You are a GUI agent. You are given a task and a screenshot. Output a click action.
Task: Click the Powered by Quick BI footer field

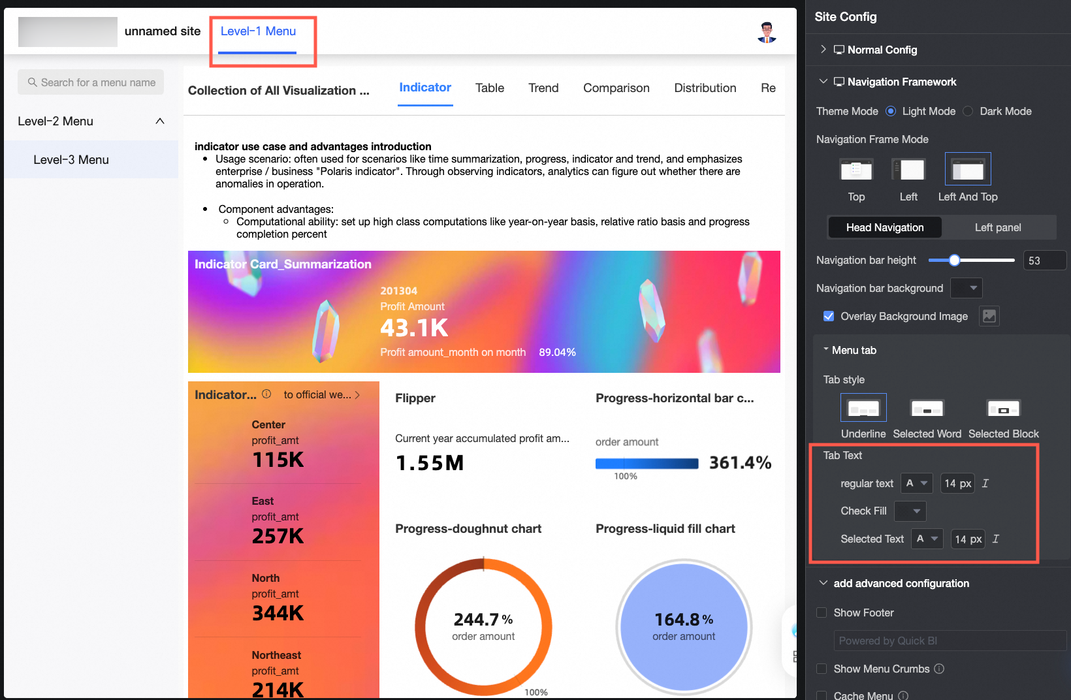[x=950, y=641]
